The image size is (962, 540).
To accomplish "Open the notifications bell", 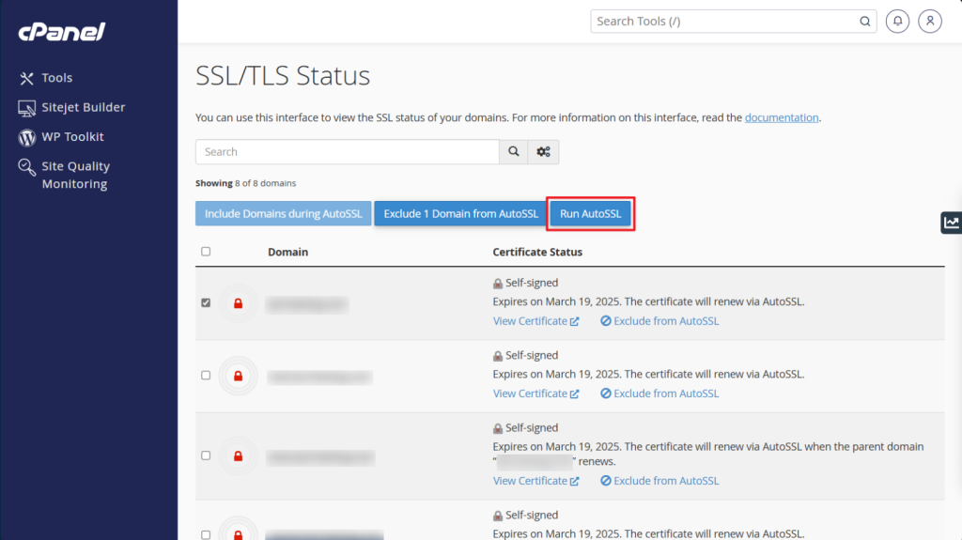I will point(897,22).
